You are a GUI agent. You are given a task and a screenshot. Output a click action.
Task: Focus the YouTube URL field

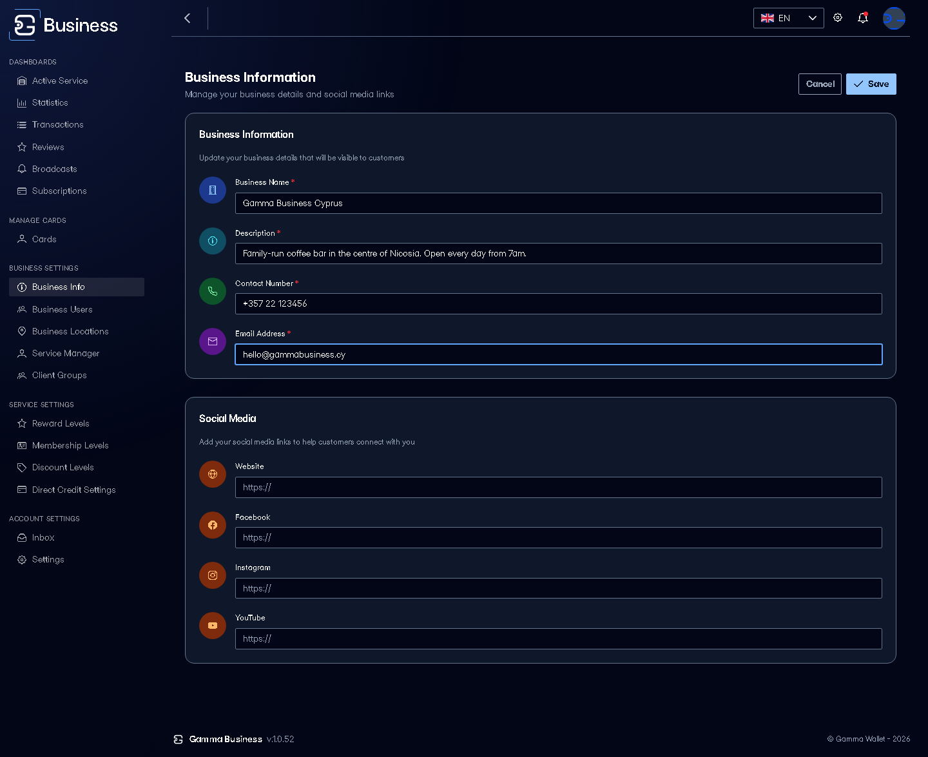pyautogui.click(x=559, y=639)
